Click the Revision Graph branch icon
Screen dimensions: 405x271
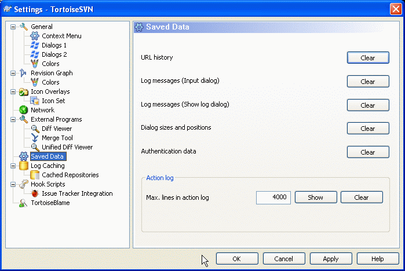pyautogui.click(x=23, y=73)
